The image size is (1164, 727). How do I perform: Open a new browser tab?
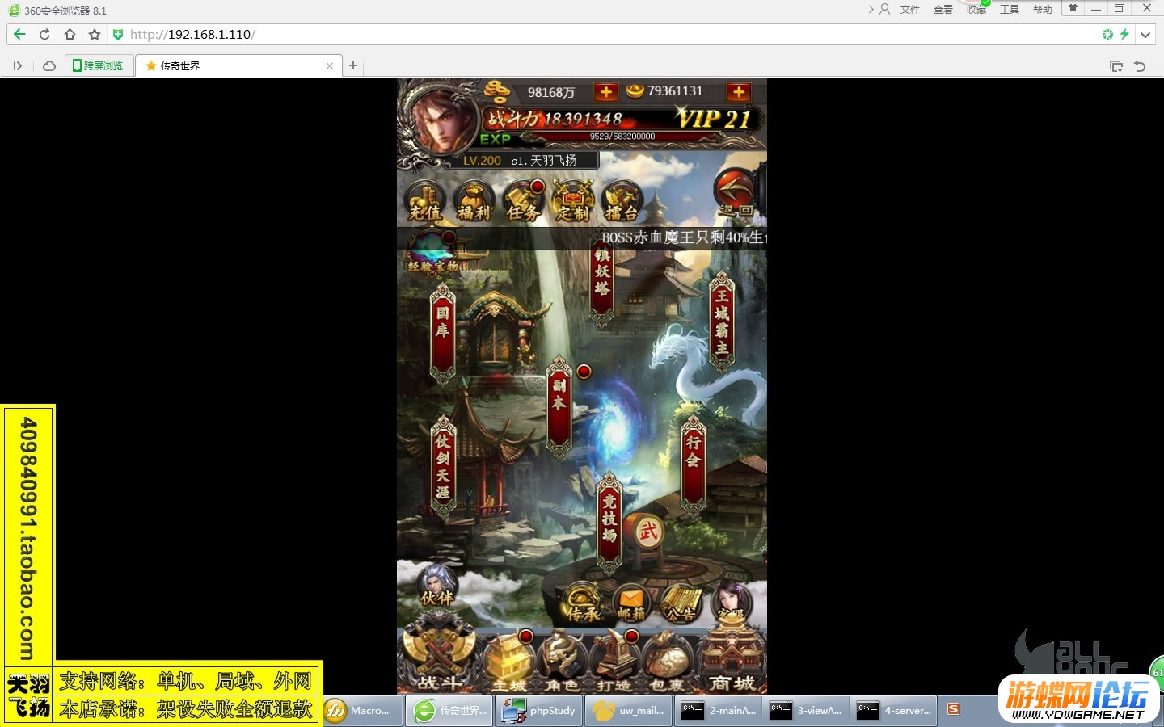coord(353,65)
